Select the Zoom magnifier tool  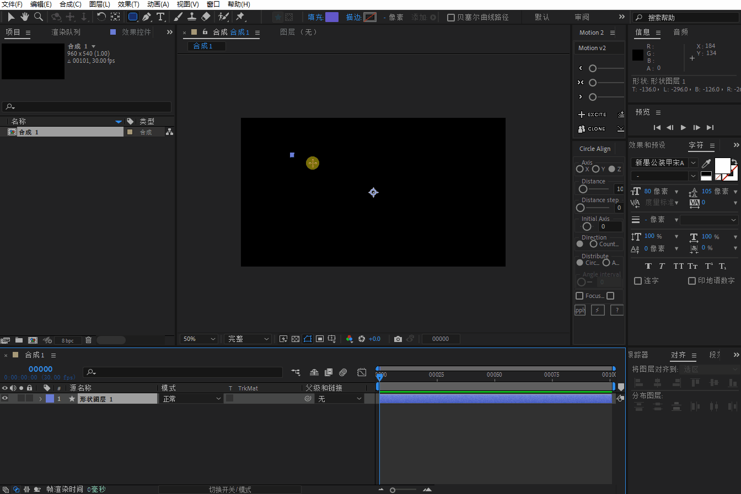(x=38, y=17)
